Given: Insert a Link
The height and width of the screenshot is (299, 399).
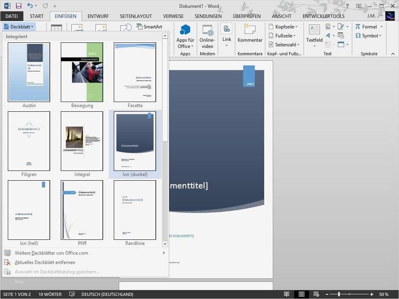Looking at the screenshot, I should point(226,35).
